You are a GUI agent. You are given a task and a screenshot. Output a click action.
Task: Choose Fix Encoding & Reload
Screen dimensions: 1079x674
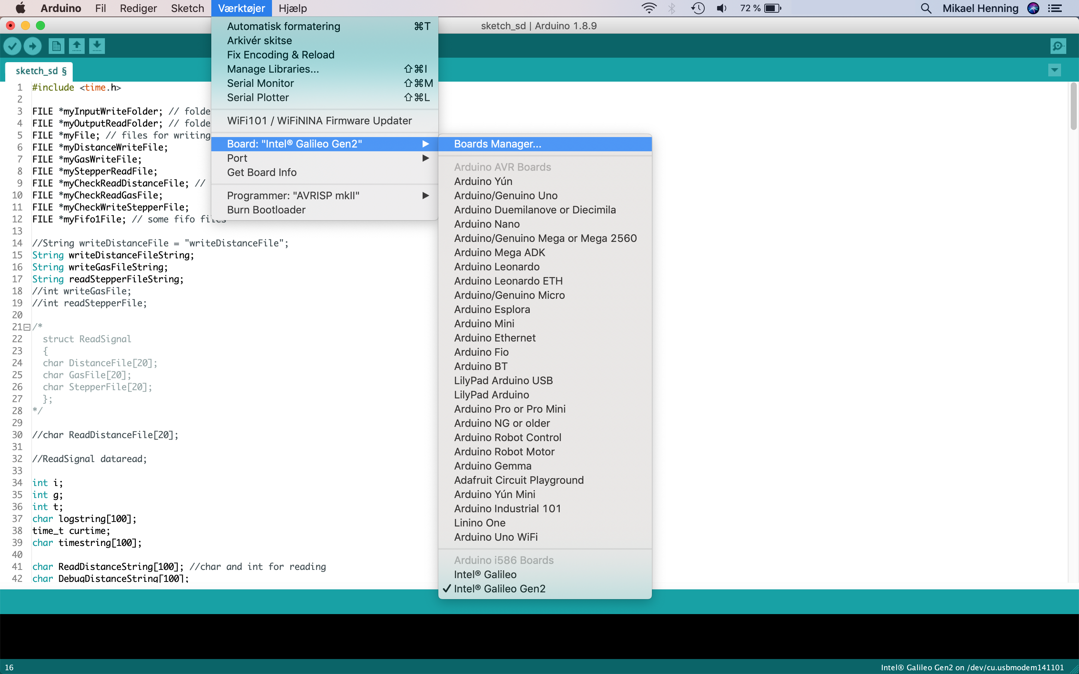pyautogui.click(x=324, y=55)
